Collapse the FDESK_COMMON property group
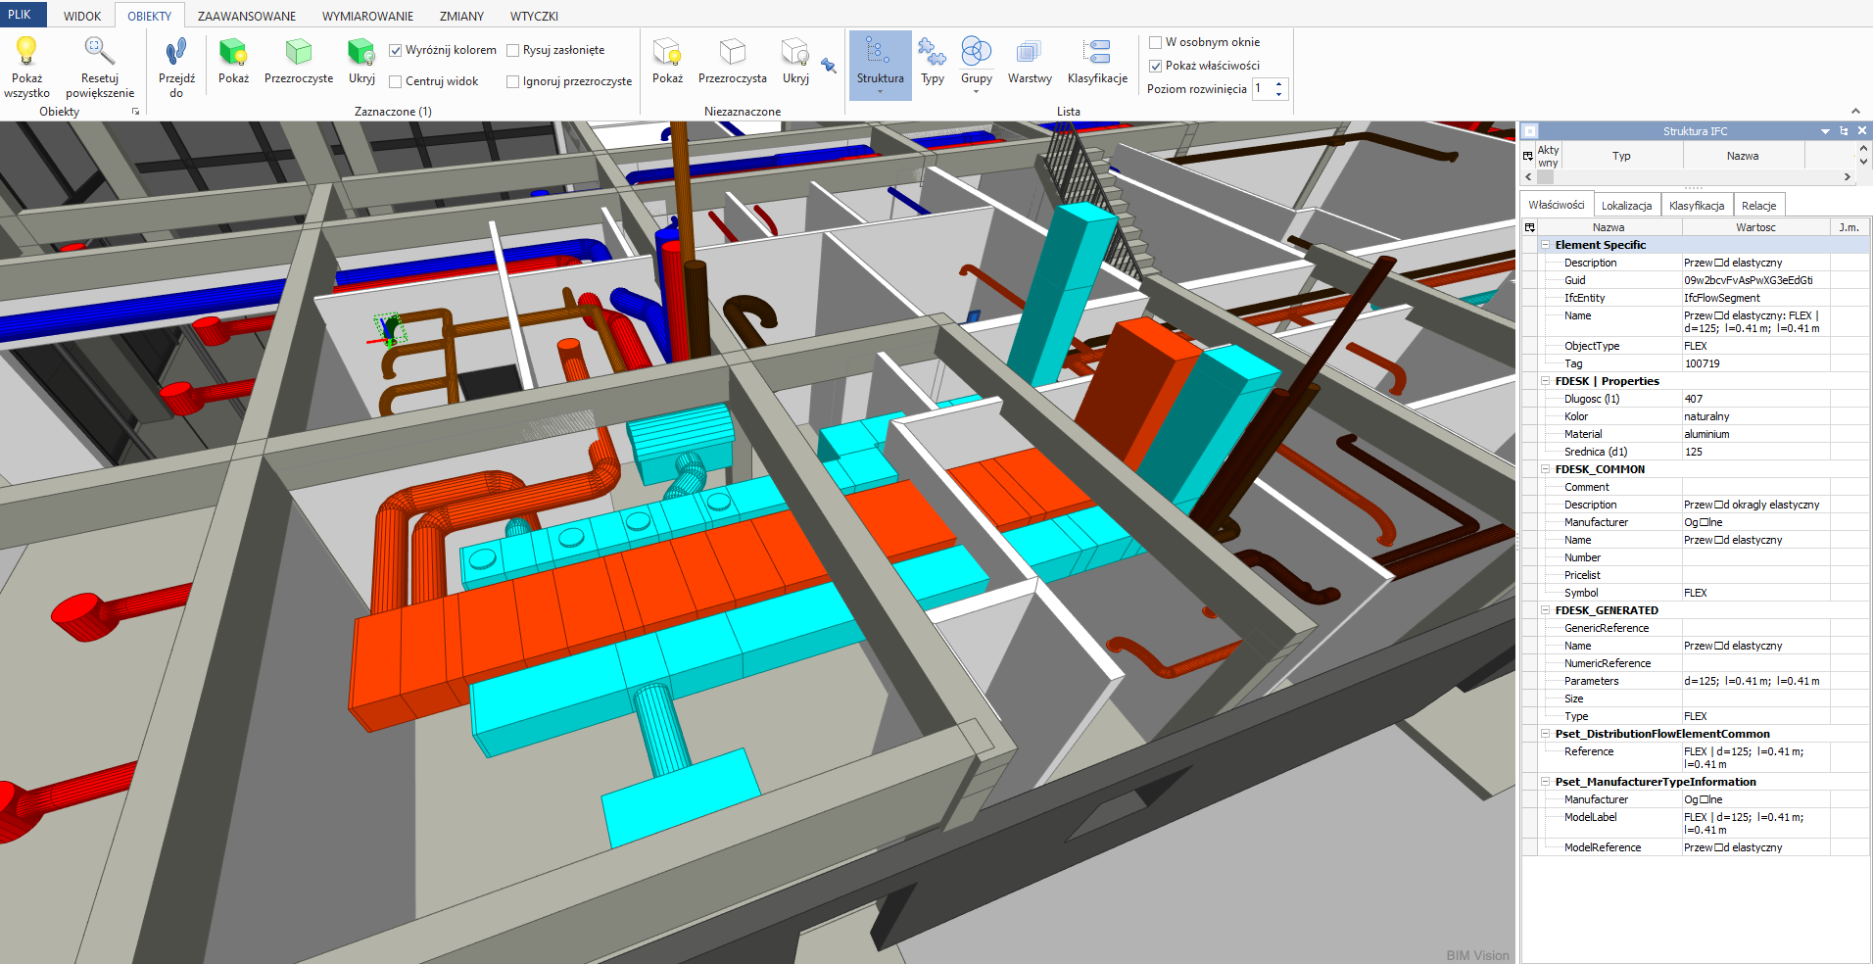The height and width of the screenshot is (964, 1873). coord(1546,469)
